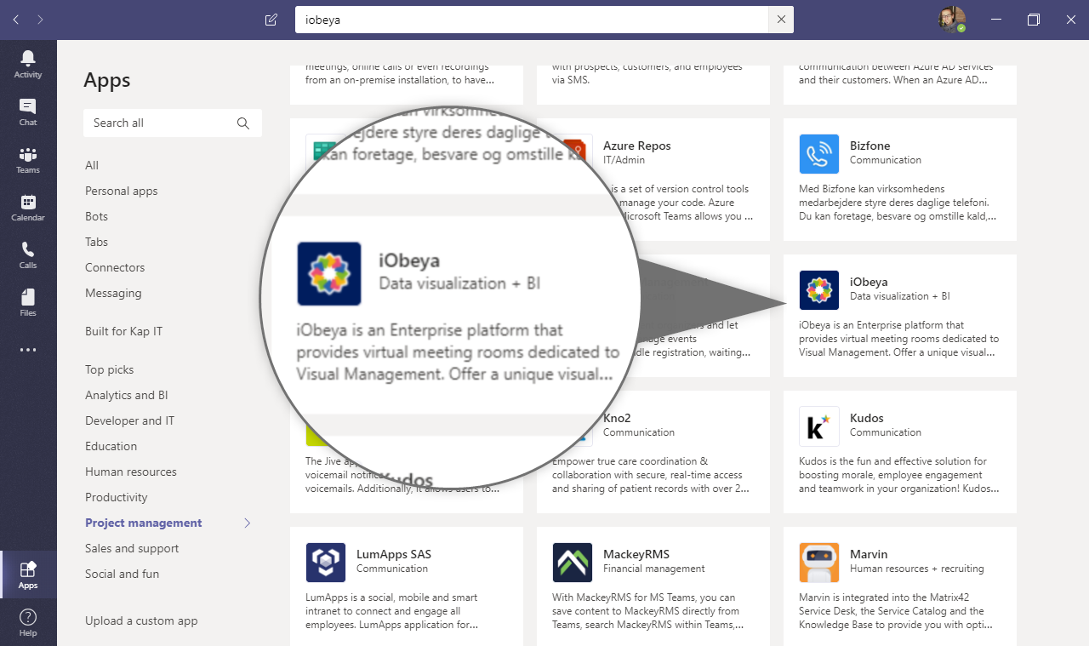The image size is (1089, 646).
Task: Open the Chat section
Action: (x=28, y=111)
